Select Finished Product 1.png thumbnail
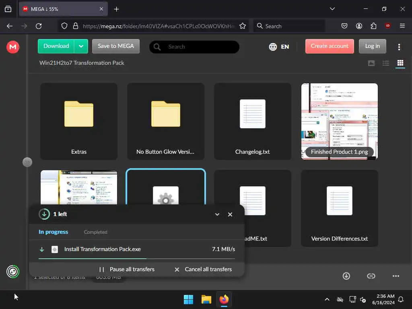The height and width of the screenshot is (309, 412). (340, 122)
